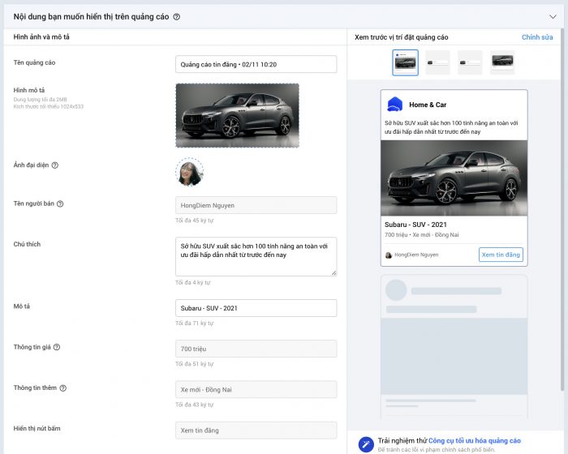Edit the Mô tả field Subaru - SUV - 2021
568x454 pixels.
point(256,308)
